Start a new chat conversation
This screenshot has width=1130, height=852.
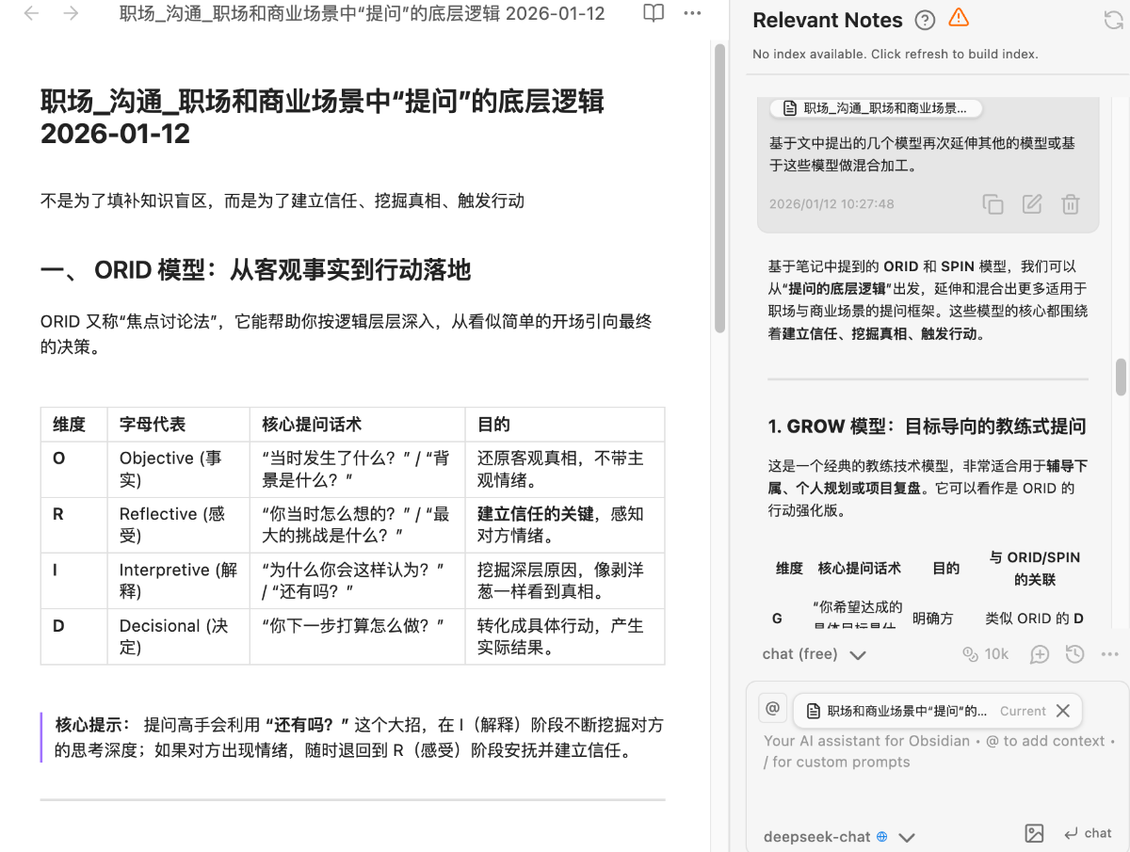(x=1040, y=654)
